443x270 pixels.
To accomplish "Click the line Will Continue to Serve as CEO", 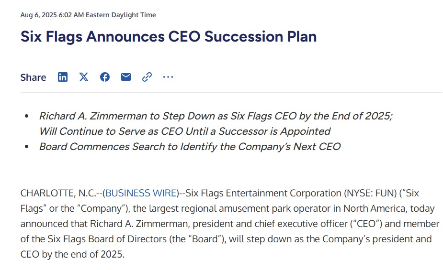I will pyautogui.click(x=185, y=131).
